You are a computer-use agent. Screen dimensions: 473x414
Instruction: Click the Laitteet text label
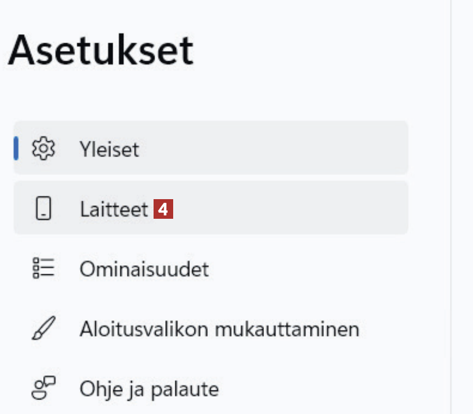(114, 209)
